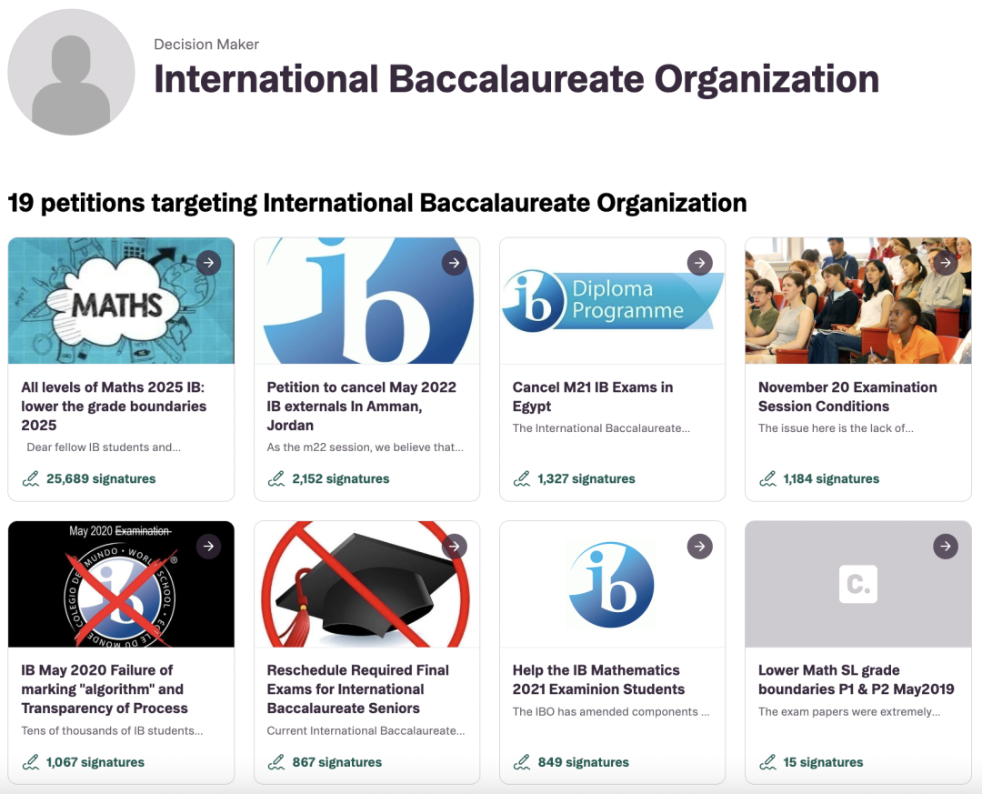Screen dimensions: 982x794
Task: Click '849 signatures' count
Action: [583, 762]
